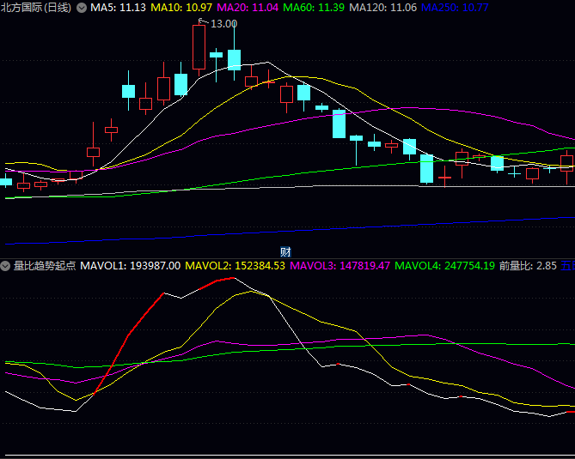Viewport: 575px width, 459px height.
Task: Click the MAVOL1 volume label
Action: tap(130, 266)
